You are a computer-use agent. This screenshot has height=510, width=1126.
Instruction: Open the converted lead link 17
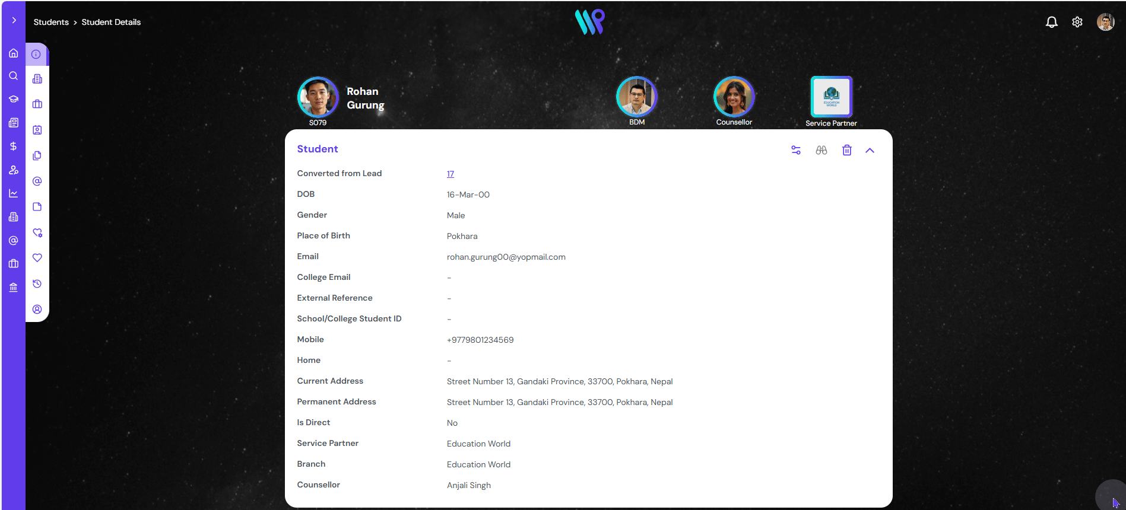[451, 174]
